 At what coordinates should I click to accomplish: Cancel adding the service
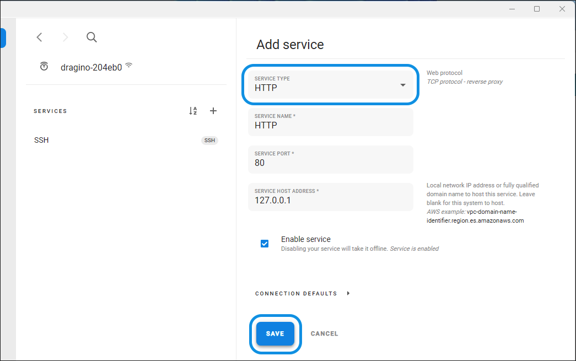pyautogui.click(x=324, y=334)
